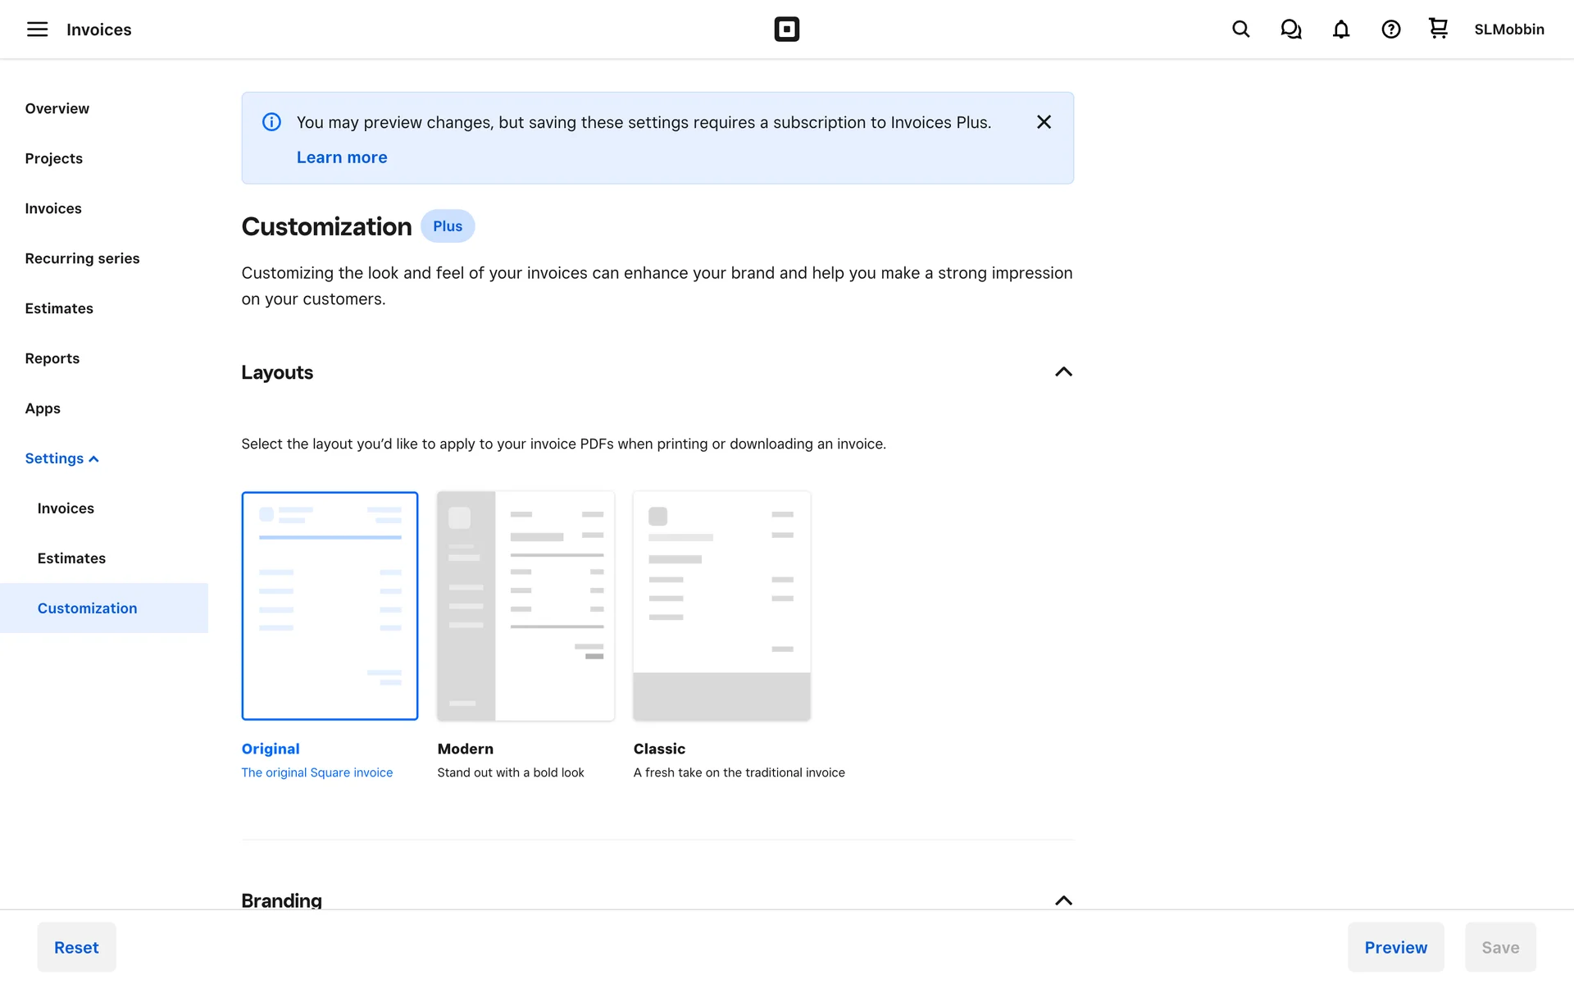The image size is (1574, 984).
Task: Select the Classic invoice layout
Action: 721,605
